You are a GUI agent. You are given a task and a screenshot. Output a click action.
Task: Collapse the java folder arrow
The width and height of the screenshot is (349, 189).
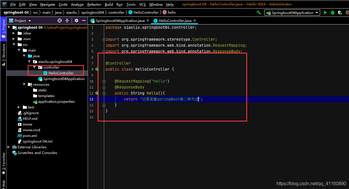pyautogui.click(x=24, y=56)
